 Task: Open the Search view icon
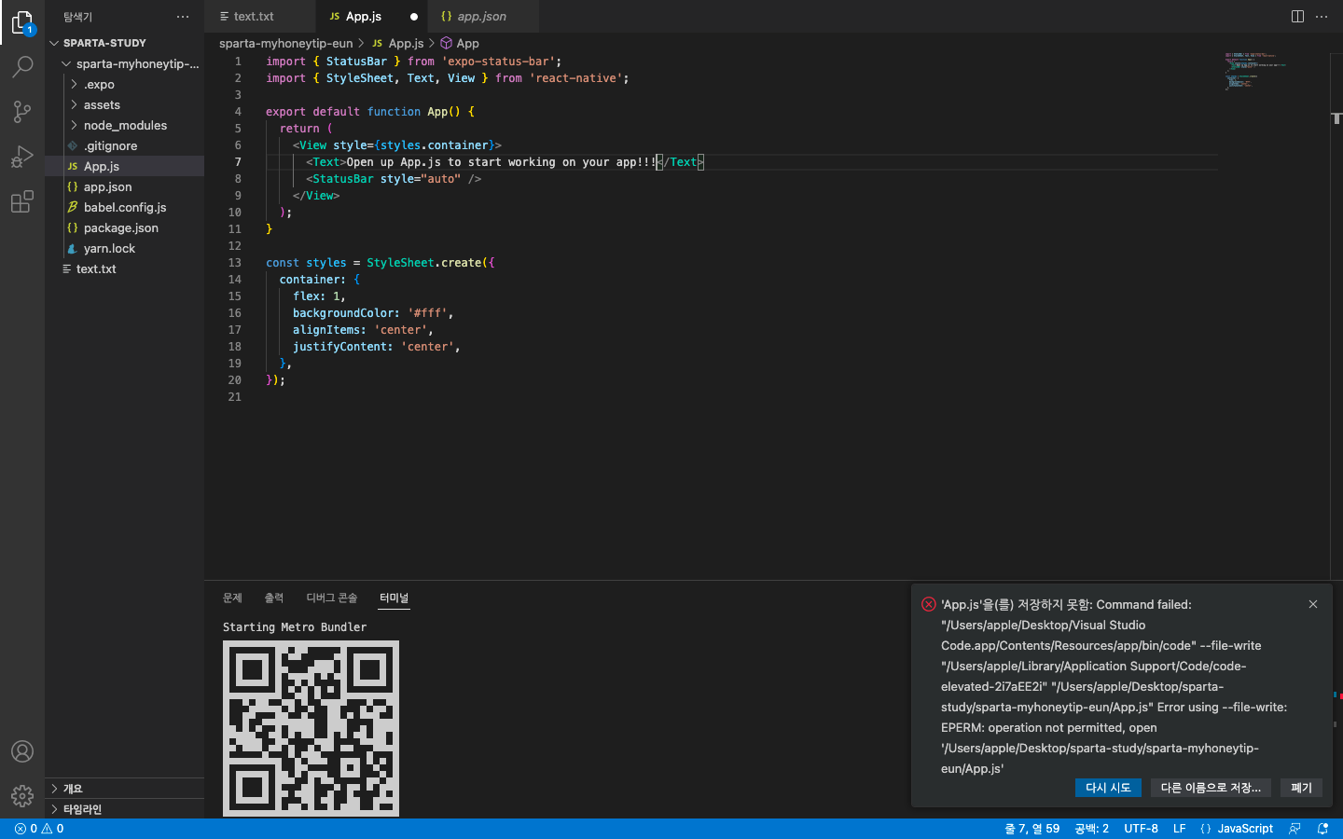(22, 67)
